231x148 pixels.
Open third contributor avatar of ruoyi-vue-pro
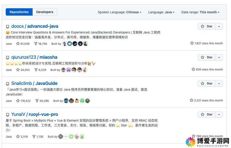click(x=71, y=136)
